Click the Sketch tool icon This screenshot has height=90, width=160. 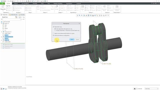(52, 6)
